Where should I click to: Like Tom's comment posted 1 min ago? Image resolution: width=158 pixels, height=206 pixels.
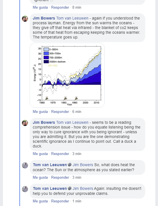[40, 201]
